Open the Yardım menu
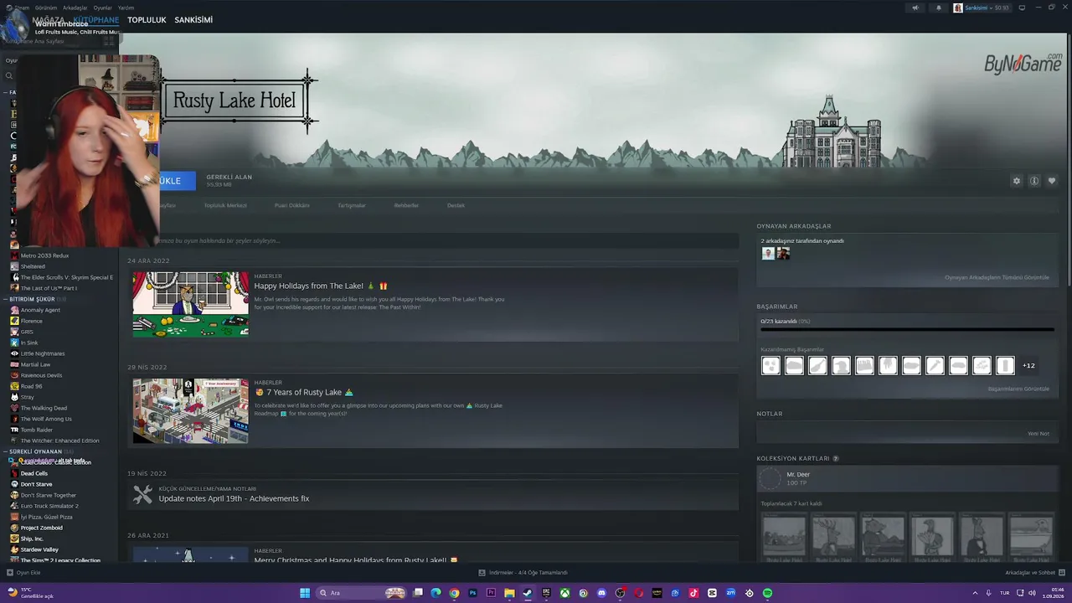 [x=126, y=8]
